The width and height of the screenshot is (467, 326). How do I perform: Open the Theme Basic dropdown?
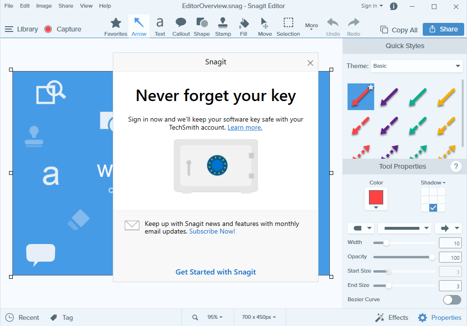pyautogui.click(x=417, y=66)
